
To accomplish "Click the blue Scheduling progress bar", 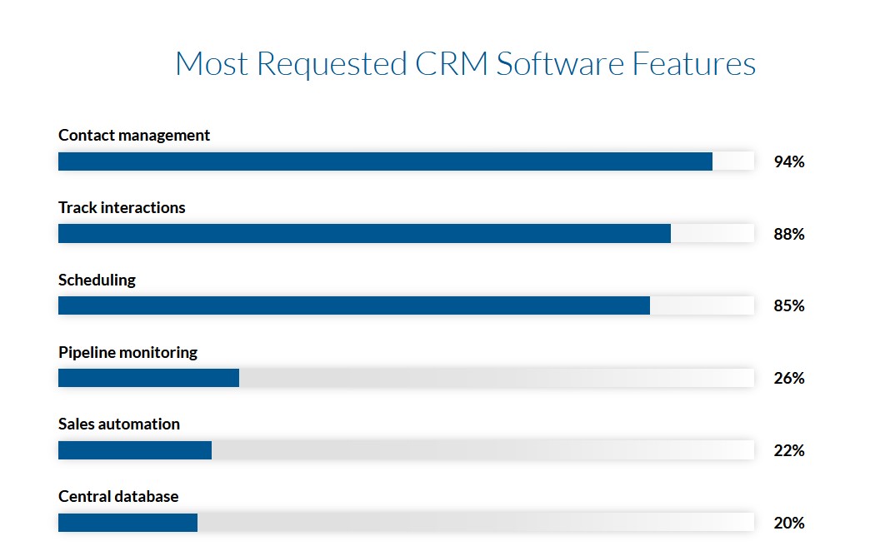I will pyautogui.click(x=354, y=305).
